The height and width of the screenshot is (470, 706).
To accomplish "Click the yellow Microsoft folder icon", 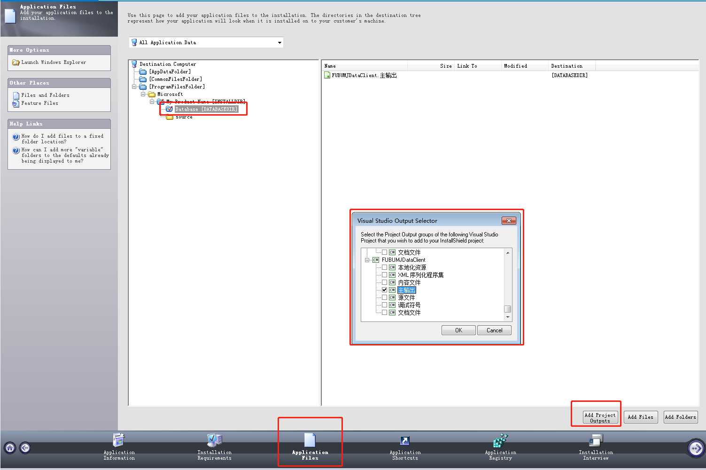I will [x=152, y=94].
